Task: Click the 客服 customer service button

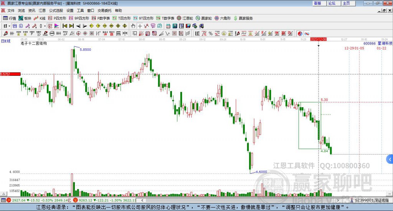Action: [317, 3]
